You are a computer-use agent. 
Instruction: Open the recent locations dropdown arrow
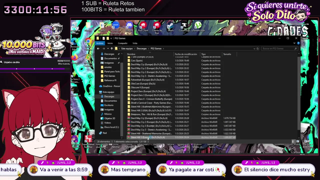(x=108, y=48)
